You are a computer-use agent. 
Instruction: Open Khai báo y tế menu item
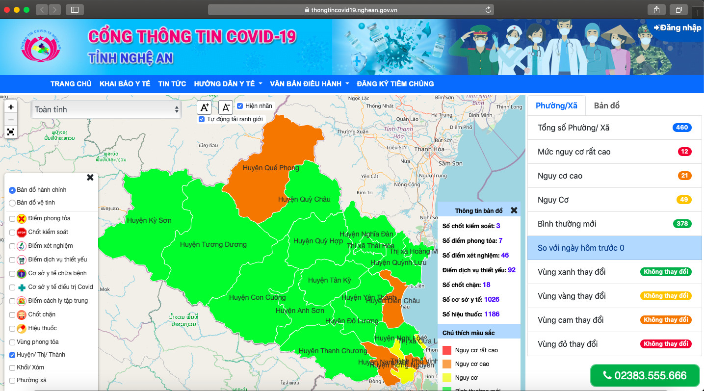click(x=125, y=84)
